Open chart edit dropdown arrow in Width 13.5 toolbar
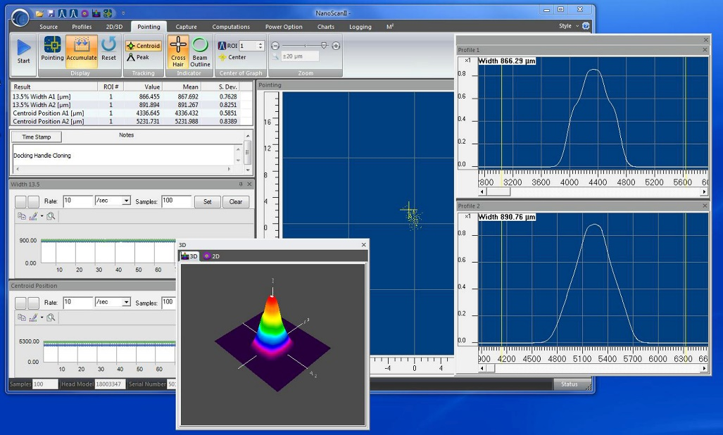The image size is (723, 435). pos(42,216)
